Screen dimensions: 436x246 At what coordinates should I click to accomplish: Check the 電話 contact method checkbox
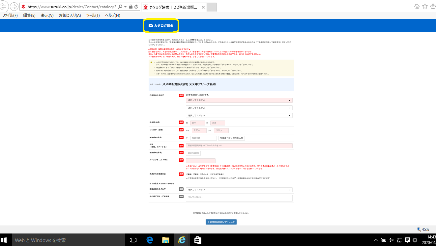coord(187,174)
